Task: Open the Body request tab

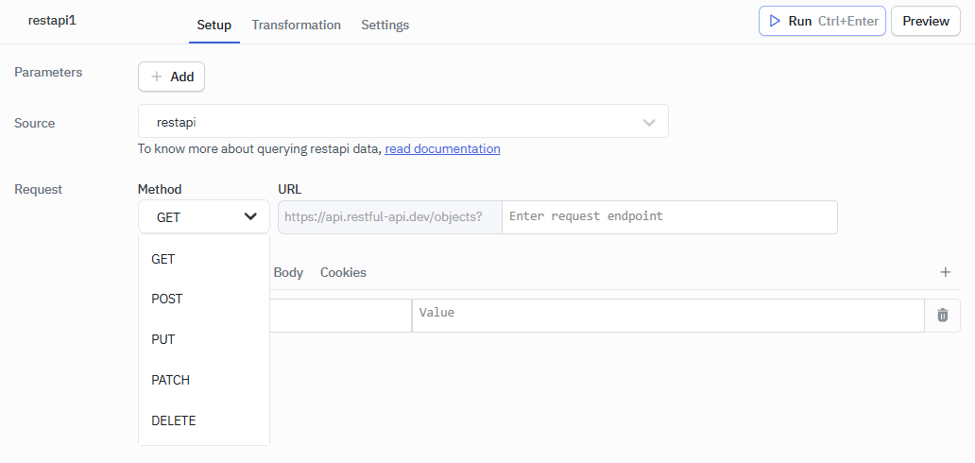Action: point(288,272)
